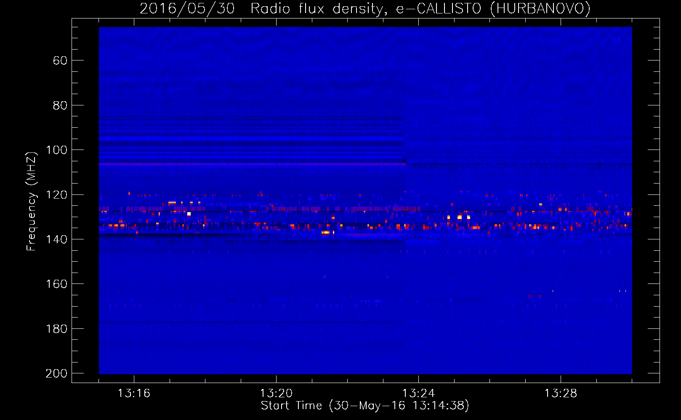This screenshot has width=681, height=420.
Task: Click the 140 frequency tick label
Action: tap(56, 239)
